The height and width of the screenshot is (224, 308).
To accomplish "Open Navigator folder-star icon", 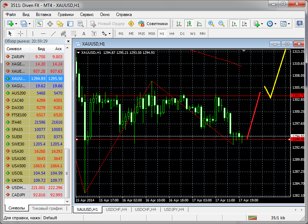I will [60, 24].
